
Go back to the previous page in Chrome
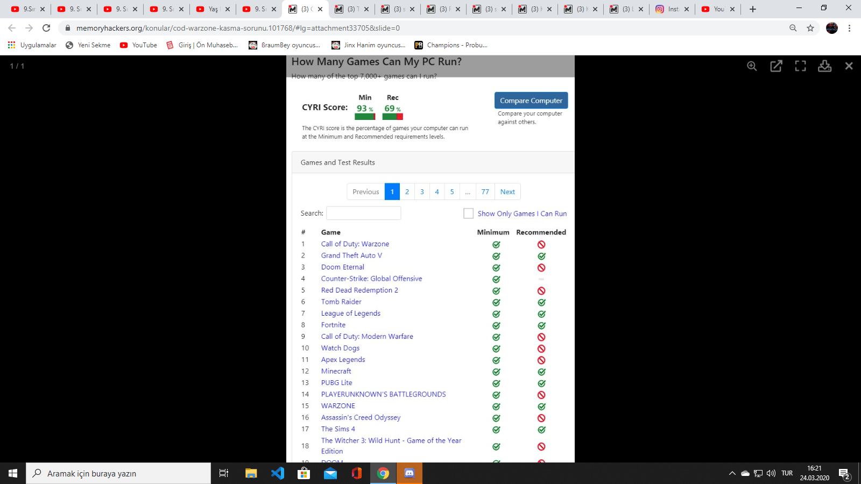coord(12,28)
